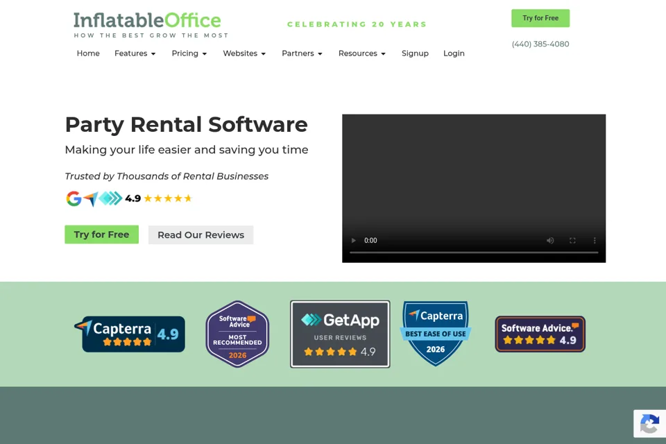Expand the Features dropdown menu
The image size is (666, 444).
click(135, 53)
